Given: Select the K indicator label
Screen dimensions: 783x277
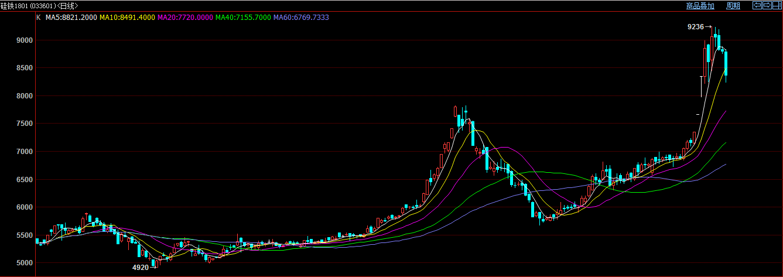Looking at the screenshot, I should click(x=39, y=18).
